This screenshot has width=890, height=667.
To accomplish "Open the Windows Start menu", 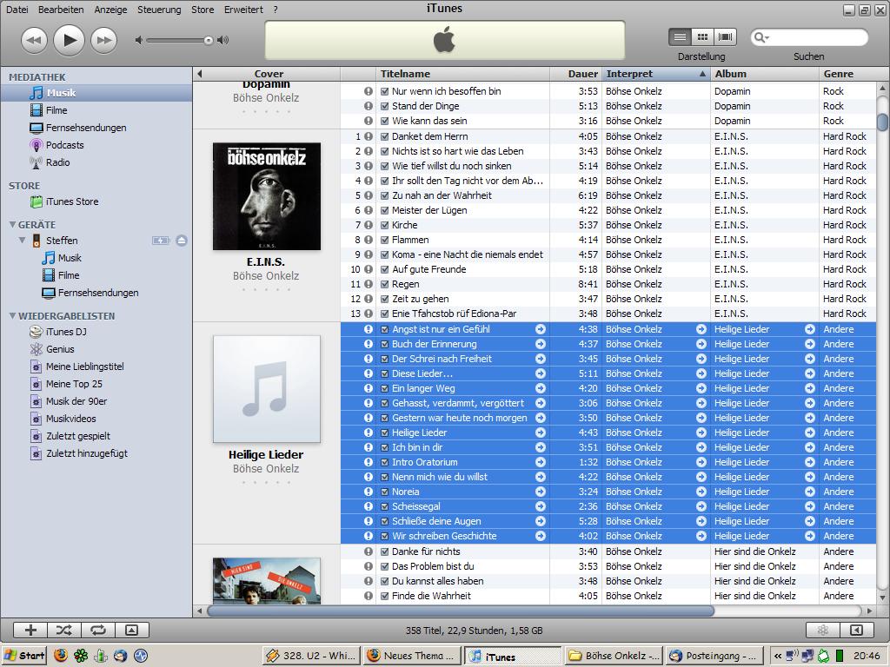I will (24, 656).
